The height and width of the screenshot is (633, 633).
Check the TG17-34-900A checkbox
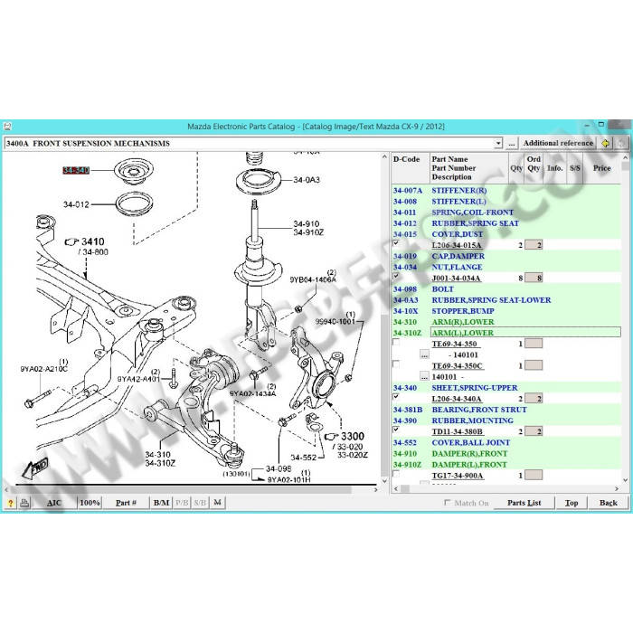pyautogui.click(x=396, y=474)
